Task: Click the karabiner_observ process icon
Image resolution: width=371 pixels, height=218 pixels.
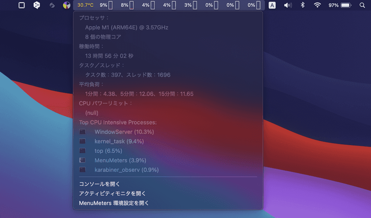Action: 82,170
